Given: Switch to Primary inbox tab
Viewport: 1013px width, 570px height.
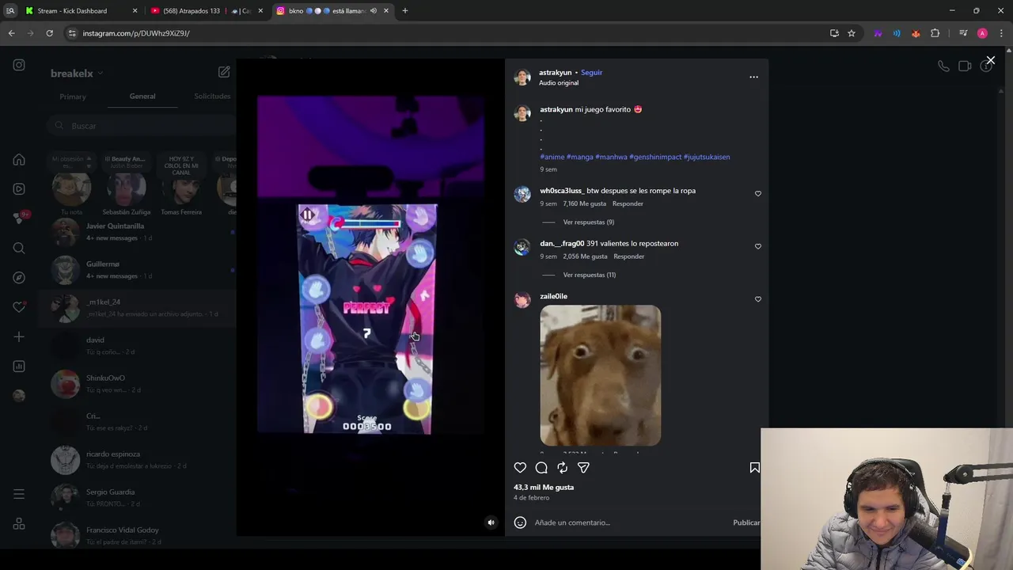Looking at the screenshot, I should pos(73,97).
